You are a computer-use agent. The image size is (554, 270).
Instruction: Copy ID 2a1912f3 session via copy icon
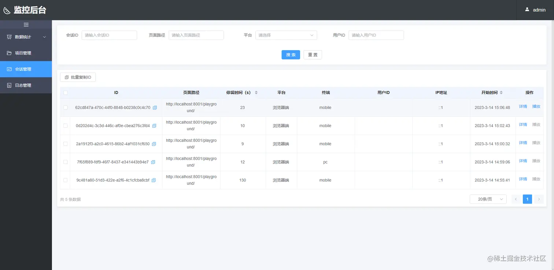tap(154, 144)
